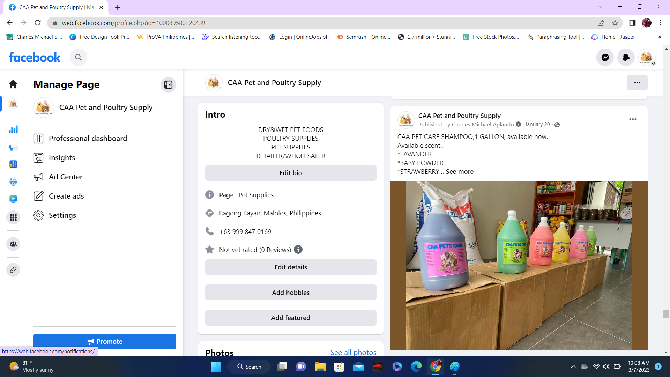Image resolution: width=670 pixels, height=377 pixels.
Task: Click the Edit bio button
Action: pyautogui.click(x=290, y=173)
